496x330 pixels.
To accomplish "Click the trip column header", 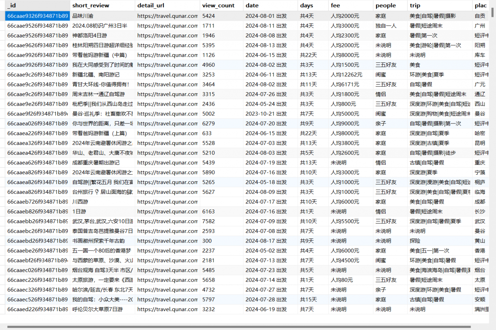I will pos(440,5).
